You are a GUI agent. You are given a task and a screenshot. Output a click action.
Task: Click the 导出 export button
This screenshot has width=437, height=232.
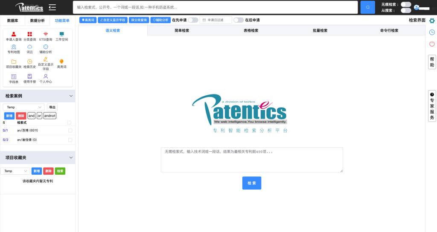pyautogui.click(x=52, y=107)
